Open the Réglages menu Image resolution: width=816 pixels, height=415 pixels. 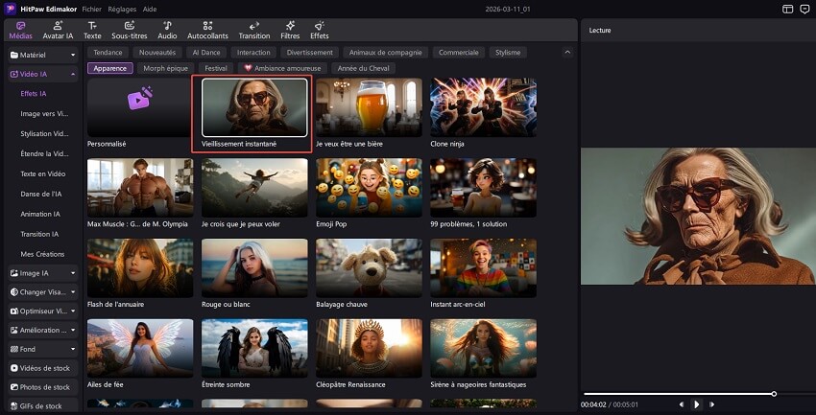(122, 10)
